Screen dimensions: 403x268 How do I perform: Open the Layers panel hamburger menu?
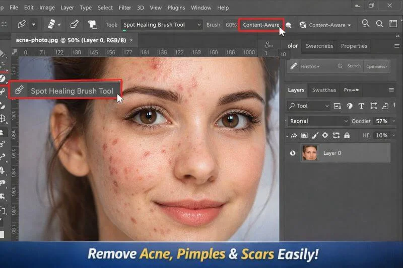click(391, 90)
